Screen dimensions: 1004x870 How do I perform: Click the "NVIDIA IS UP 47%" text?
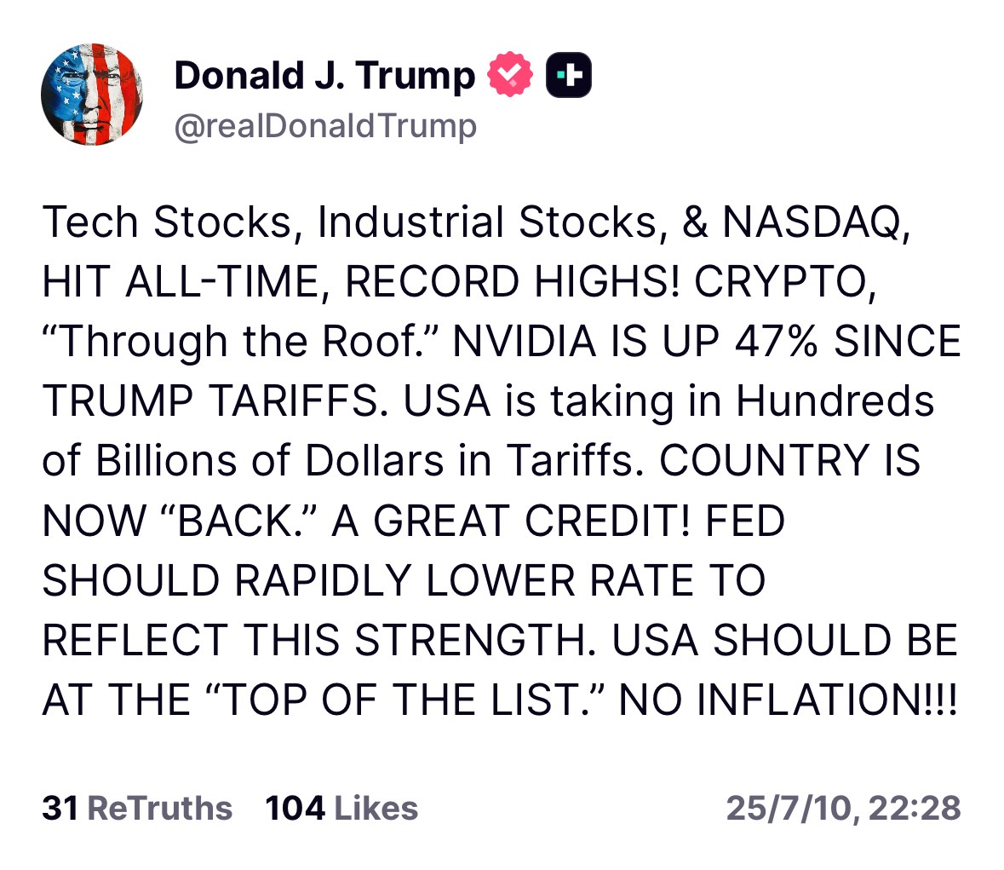[637, 342]
